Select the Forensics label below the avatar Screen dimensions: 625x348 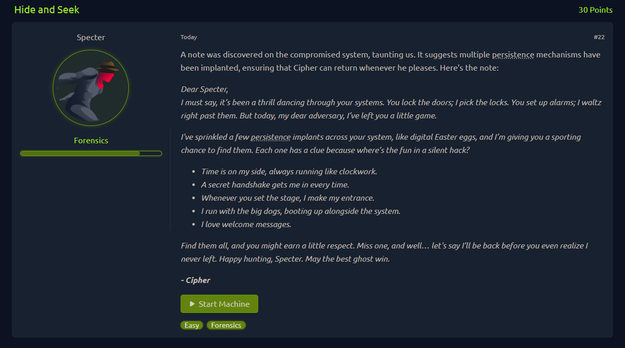point(91,141)
